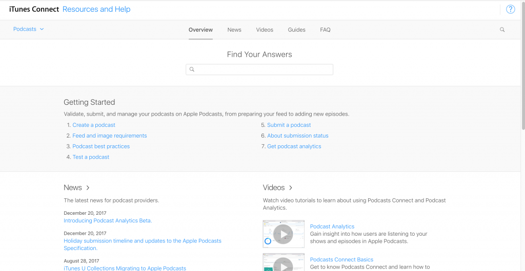Open the Videos section heading
This screenshot has height=271, width=525.
pyautogui.click(x=274, y=188)
